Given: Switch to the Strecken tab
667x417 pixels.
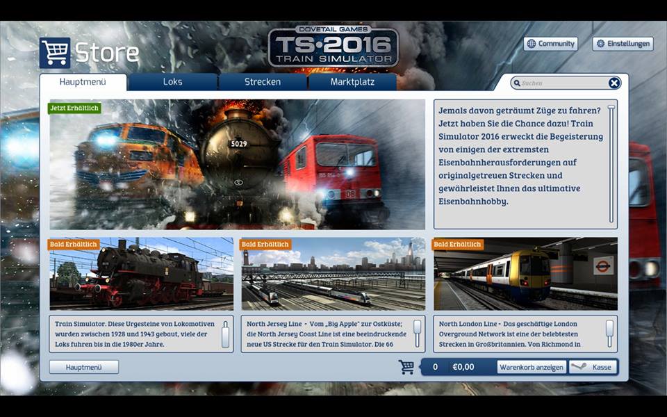Looking at the screenshot, I should click(263, 82).
